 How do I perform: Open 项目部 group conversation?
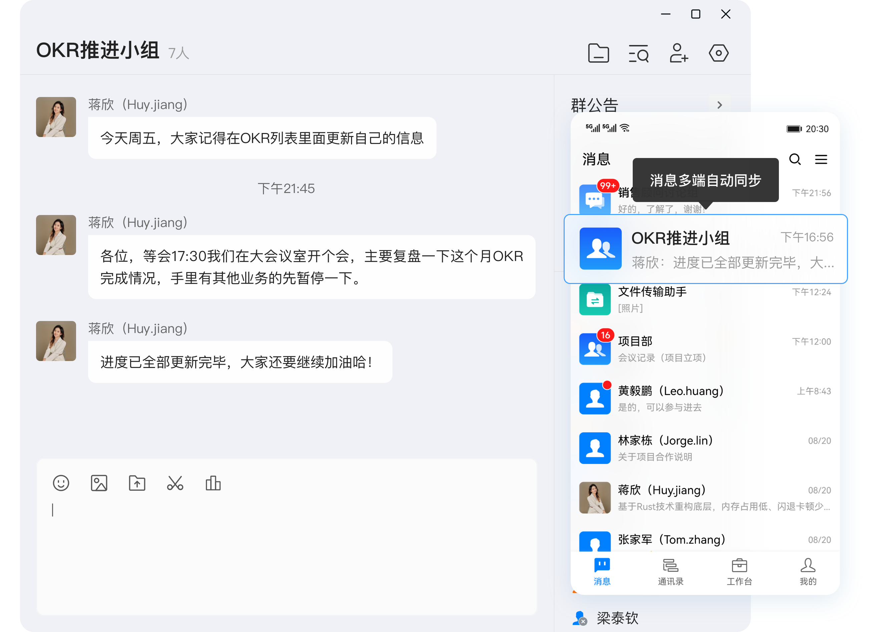pos(705,349)
